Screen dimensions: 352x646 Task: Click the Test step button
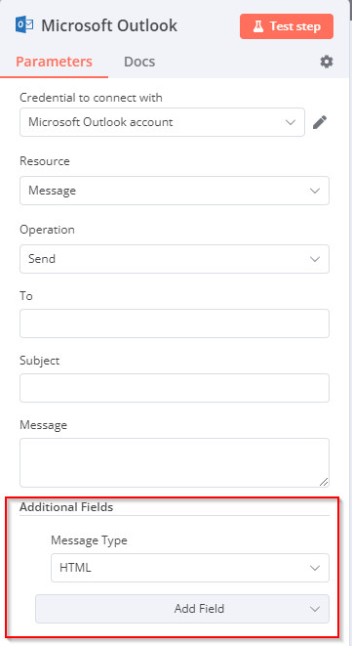[x=287, y=26]
